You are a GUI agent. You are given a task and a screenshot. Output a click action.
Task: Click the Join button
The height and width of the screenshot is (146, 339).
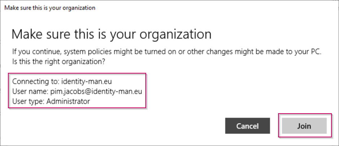point(304,126)
